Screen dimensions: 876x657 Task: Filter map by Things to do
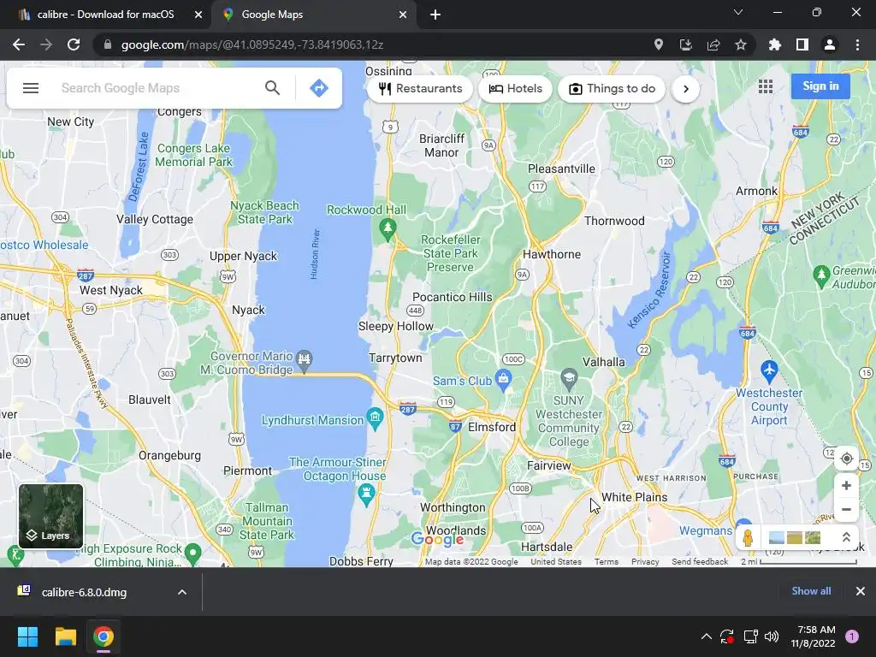pos(612,89)
